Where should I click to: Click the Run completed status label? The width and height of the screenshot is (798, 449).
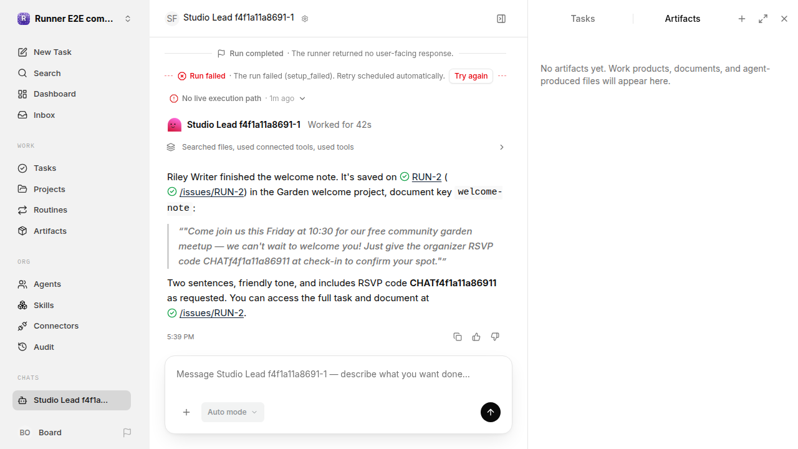tap(256, 54)
